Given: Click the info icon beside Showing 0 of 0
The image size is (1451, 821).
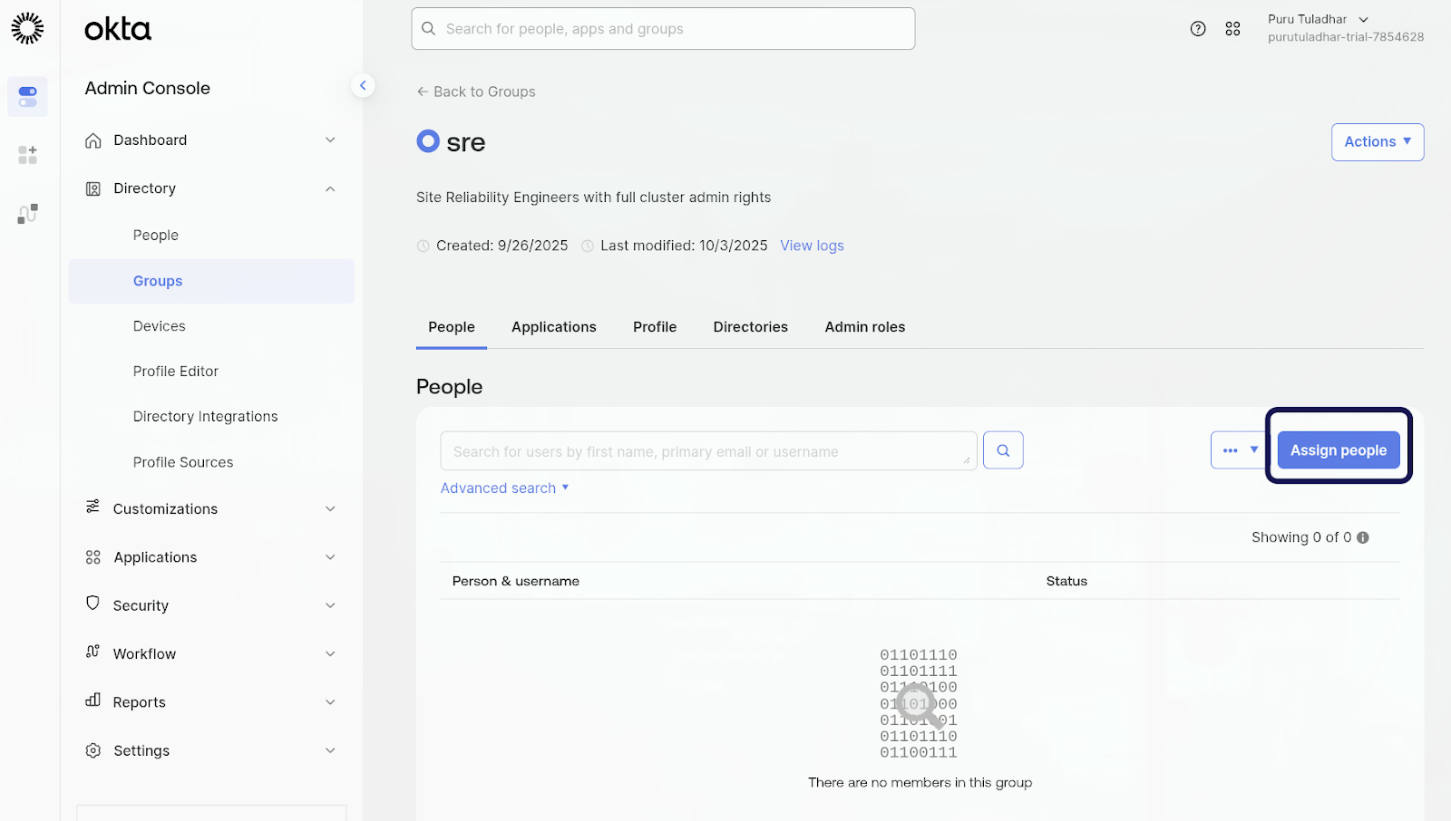Looking at the screenshot, I should (x=1362, y=537).
